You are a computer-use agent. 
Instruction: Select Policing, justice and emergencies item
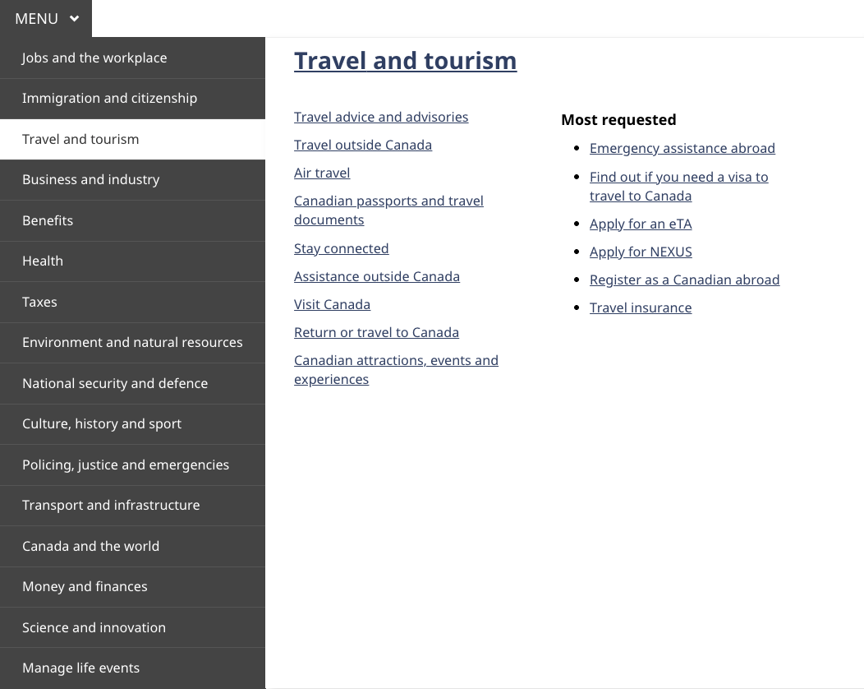132,465
